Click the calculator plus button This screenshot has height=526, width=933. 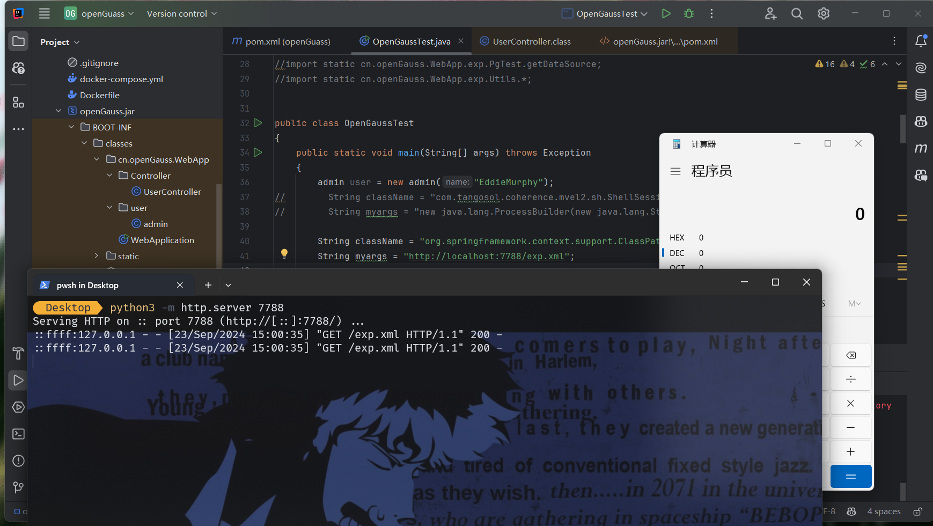[x=851, y=452]
